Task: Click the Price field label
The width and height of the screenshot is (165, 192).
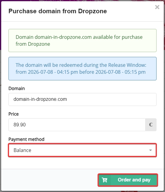Action: coord(14,114)
